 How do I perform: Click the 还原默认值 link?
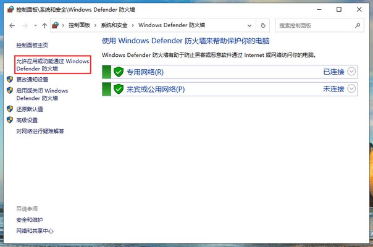click(29, 109)
